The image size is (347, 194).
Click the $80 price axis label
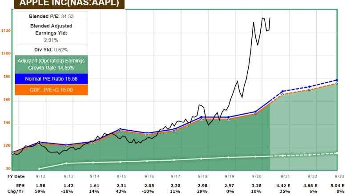[7, 77]
